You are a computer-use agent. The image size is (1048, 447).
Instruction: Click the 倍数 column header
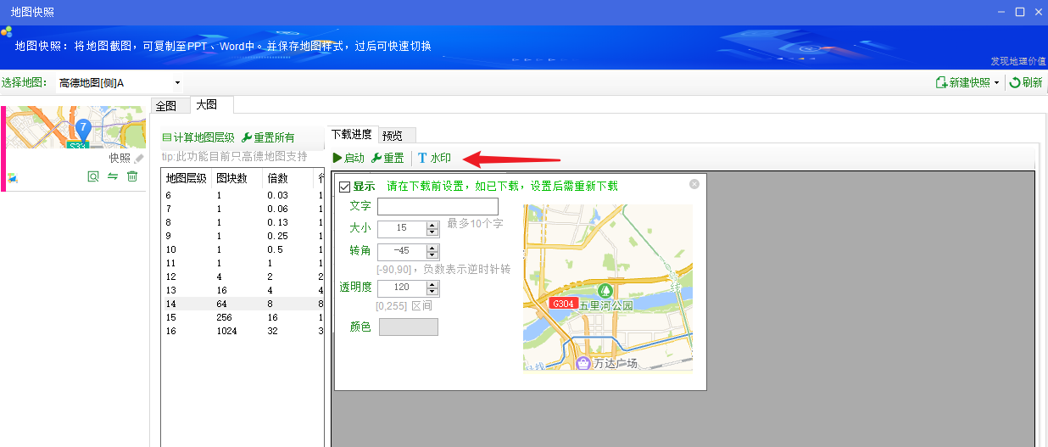pyautogui.click(x=288, y=179)
